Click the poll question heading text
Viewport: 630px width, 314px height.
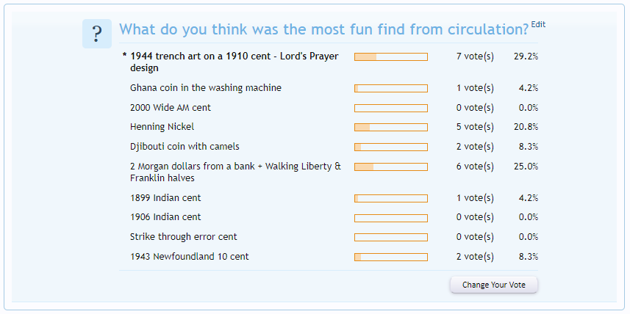[324, 29]
